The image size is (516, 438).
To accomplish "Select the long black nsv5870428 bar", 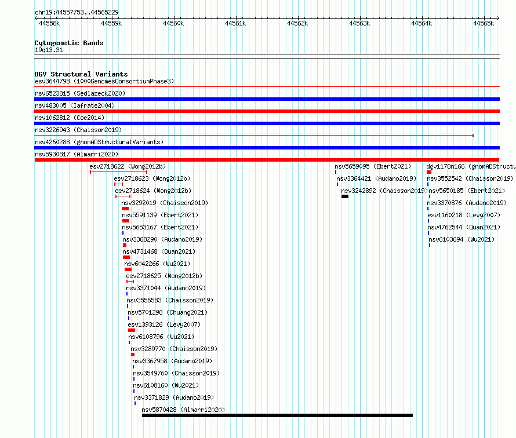I will point(277,415).
